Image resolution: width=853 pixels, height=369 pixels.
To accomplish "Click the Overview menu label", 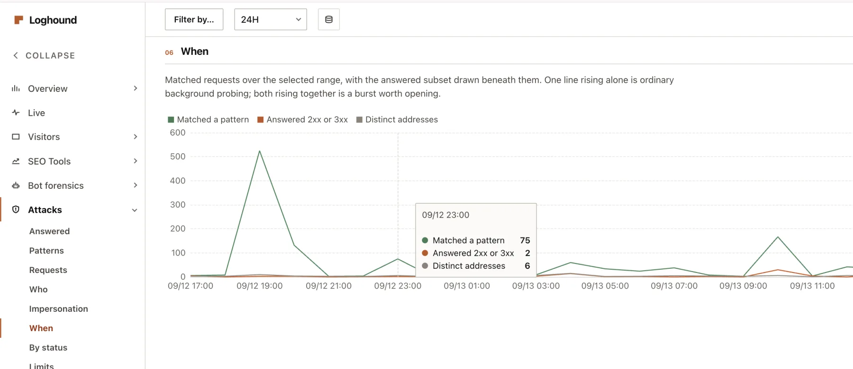I will click(x=48, y=88).
